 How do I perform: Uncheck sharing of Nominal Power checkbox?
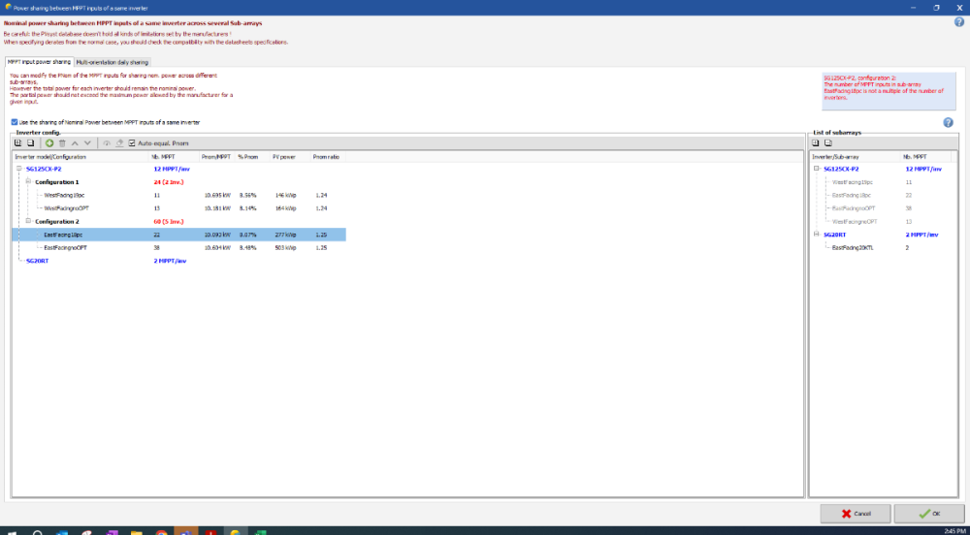tap(14, 122)
